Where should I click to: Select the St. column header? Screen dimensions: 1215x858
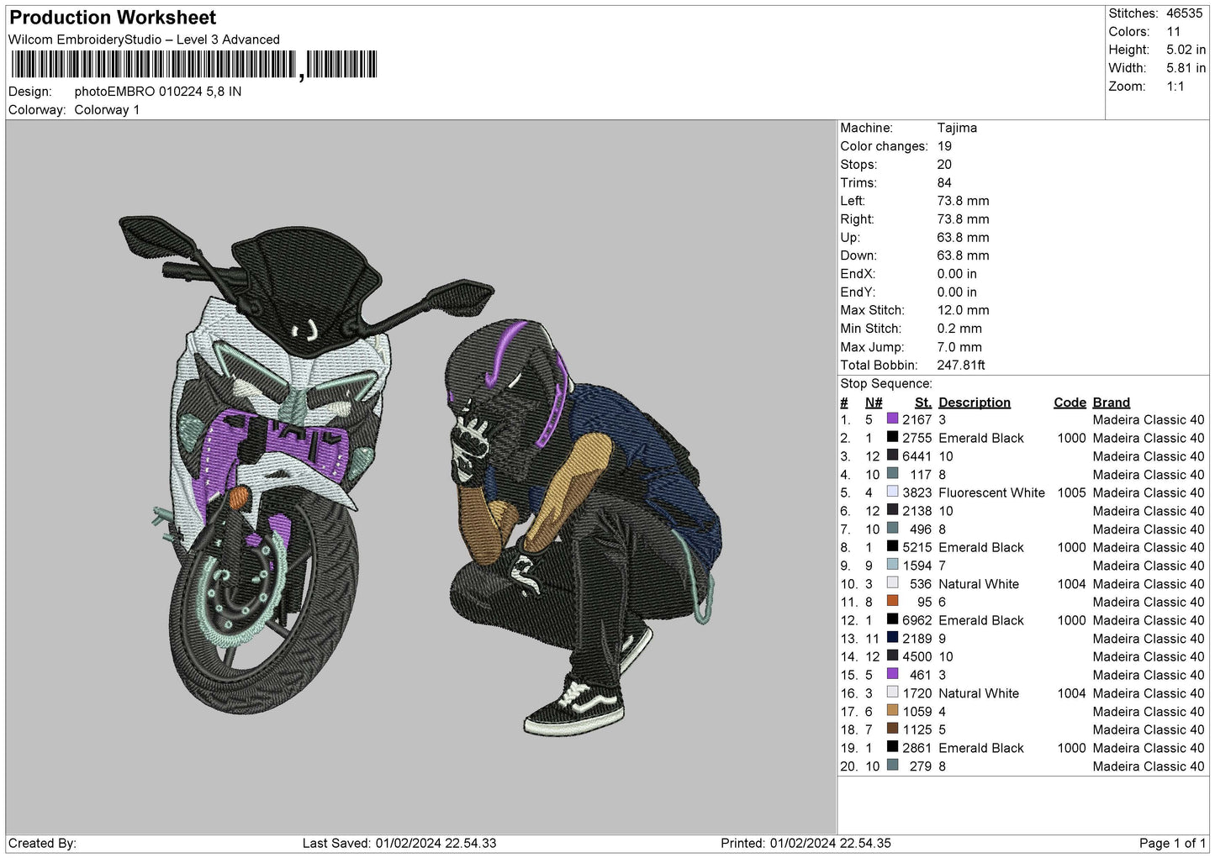923,403
